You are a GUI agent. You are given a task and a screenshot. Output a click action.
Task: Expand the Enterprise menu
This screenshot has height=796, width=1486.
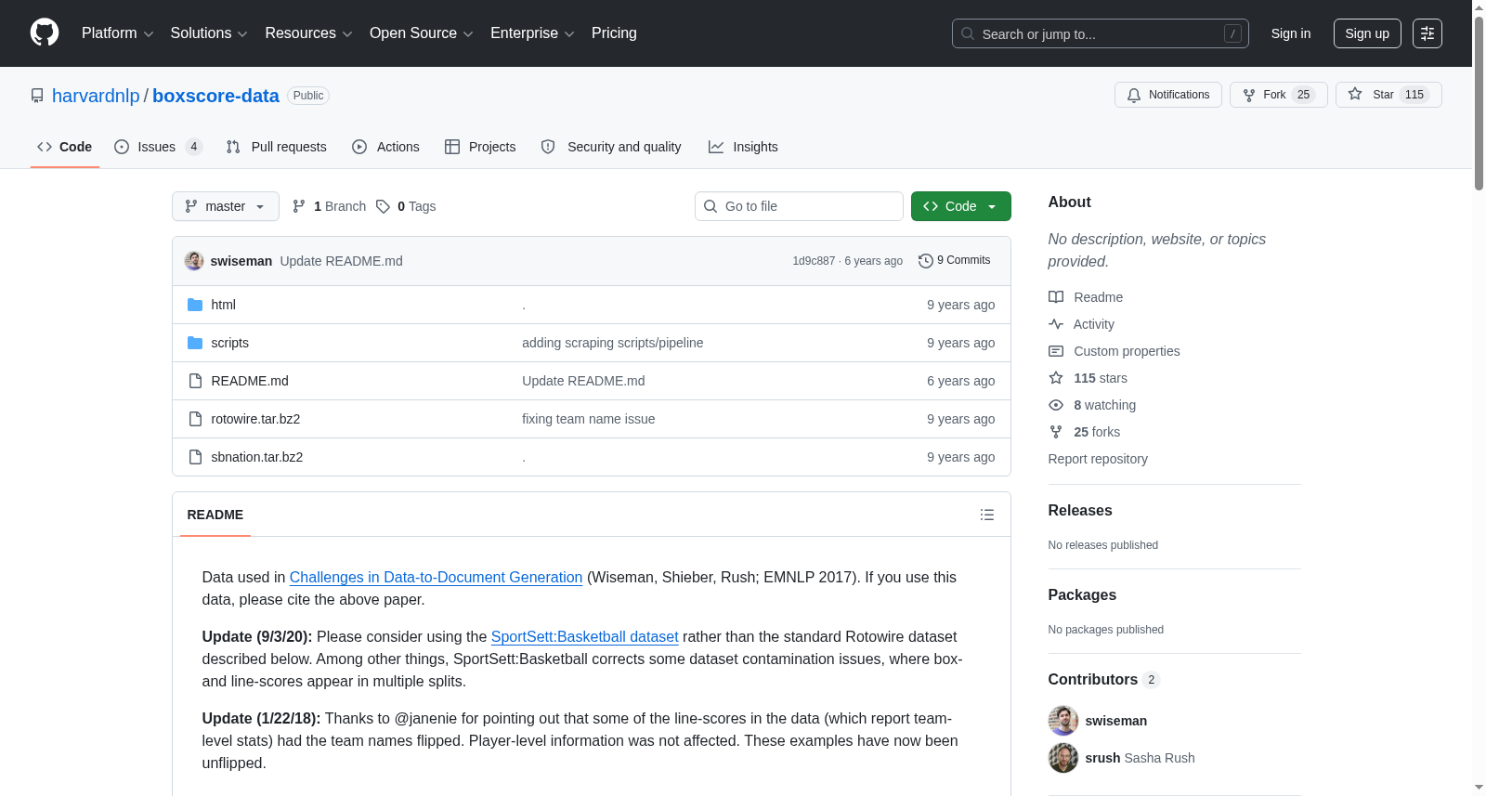[x=532, y=33]
